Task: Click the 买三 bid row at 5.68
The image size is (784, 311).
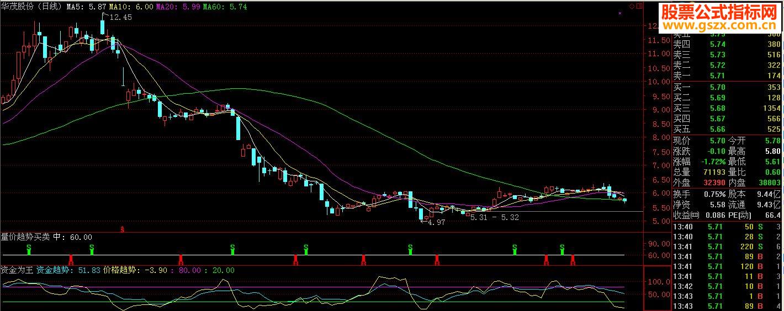Action: 727,109
